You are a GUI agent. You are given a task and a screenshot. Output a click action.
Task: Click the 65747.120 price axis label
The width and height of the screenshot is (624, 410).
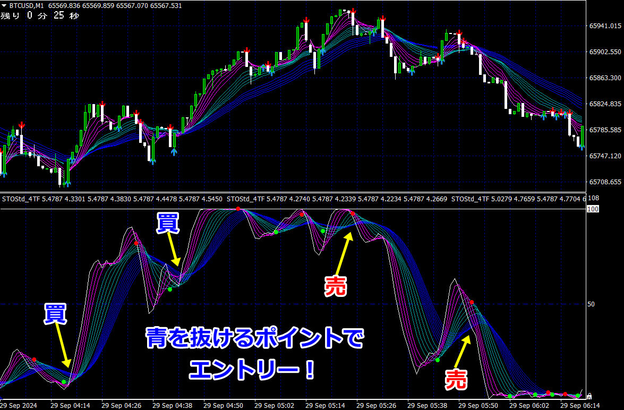tap(605, 156)
